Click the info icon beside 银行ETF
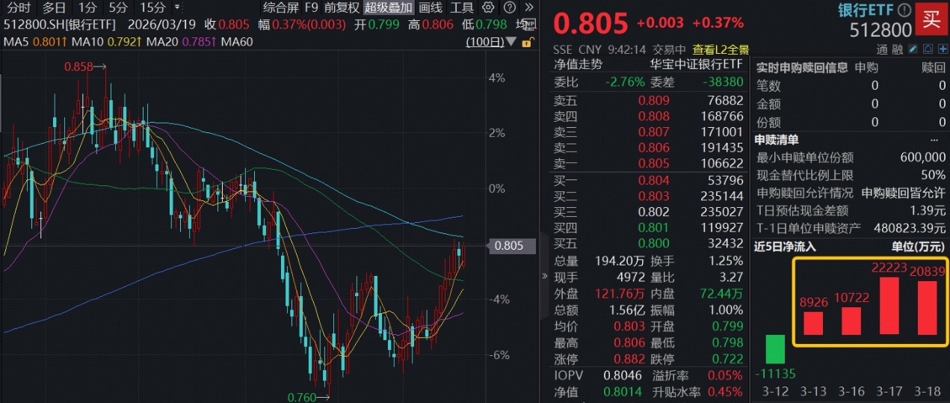This screenshot has width=950, height=403. click(x=904, y=10)
